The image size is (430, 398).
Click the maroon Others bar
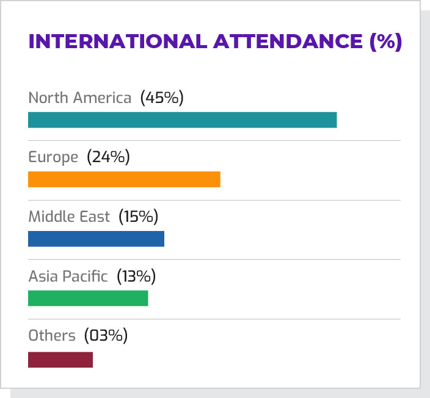(60, 360)
